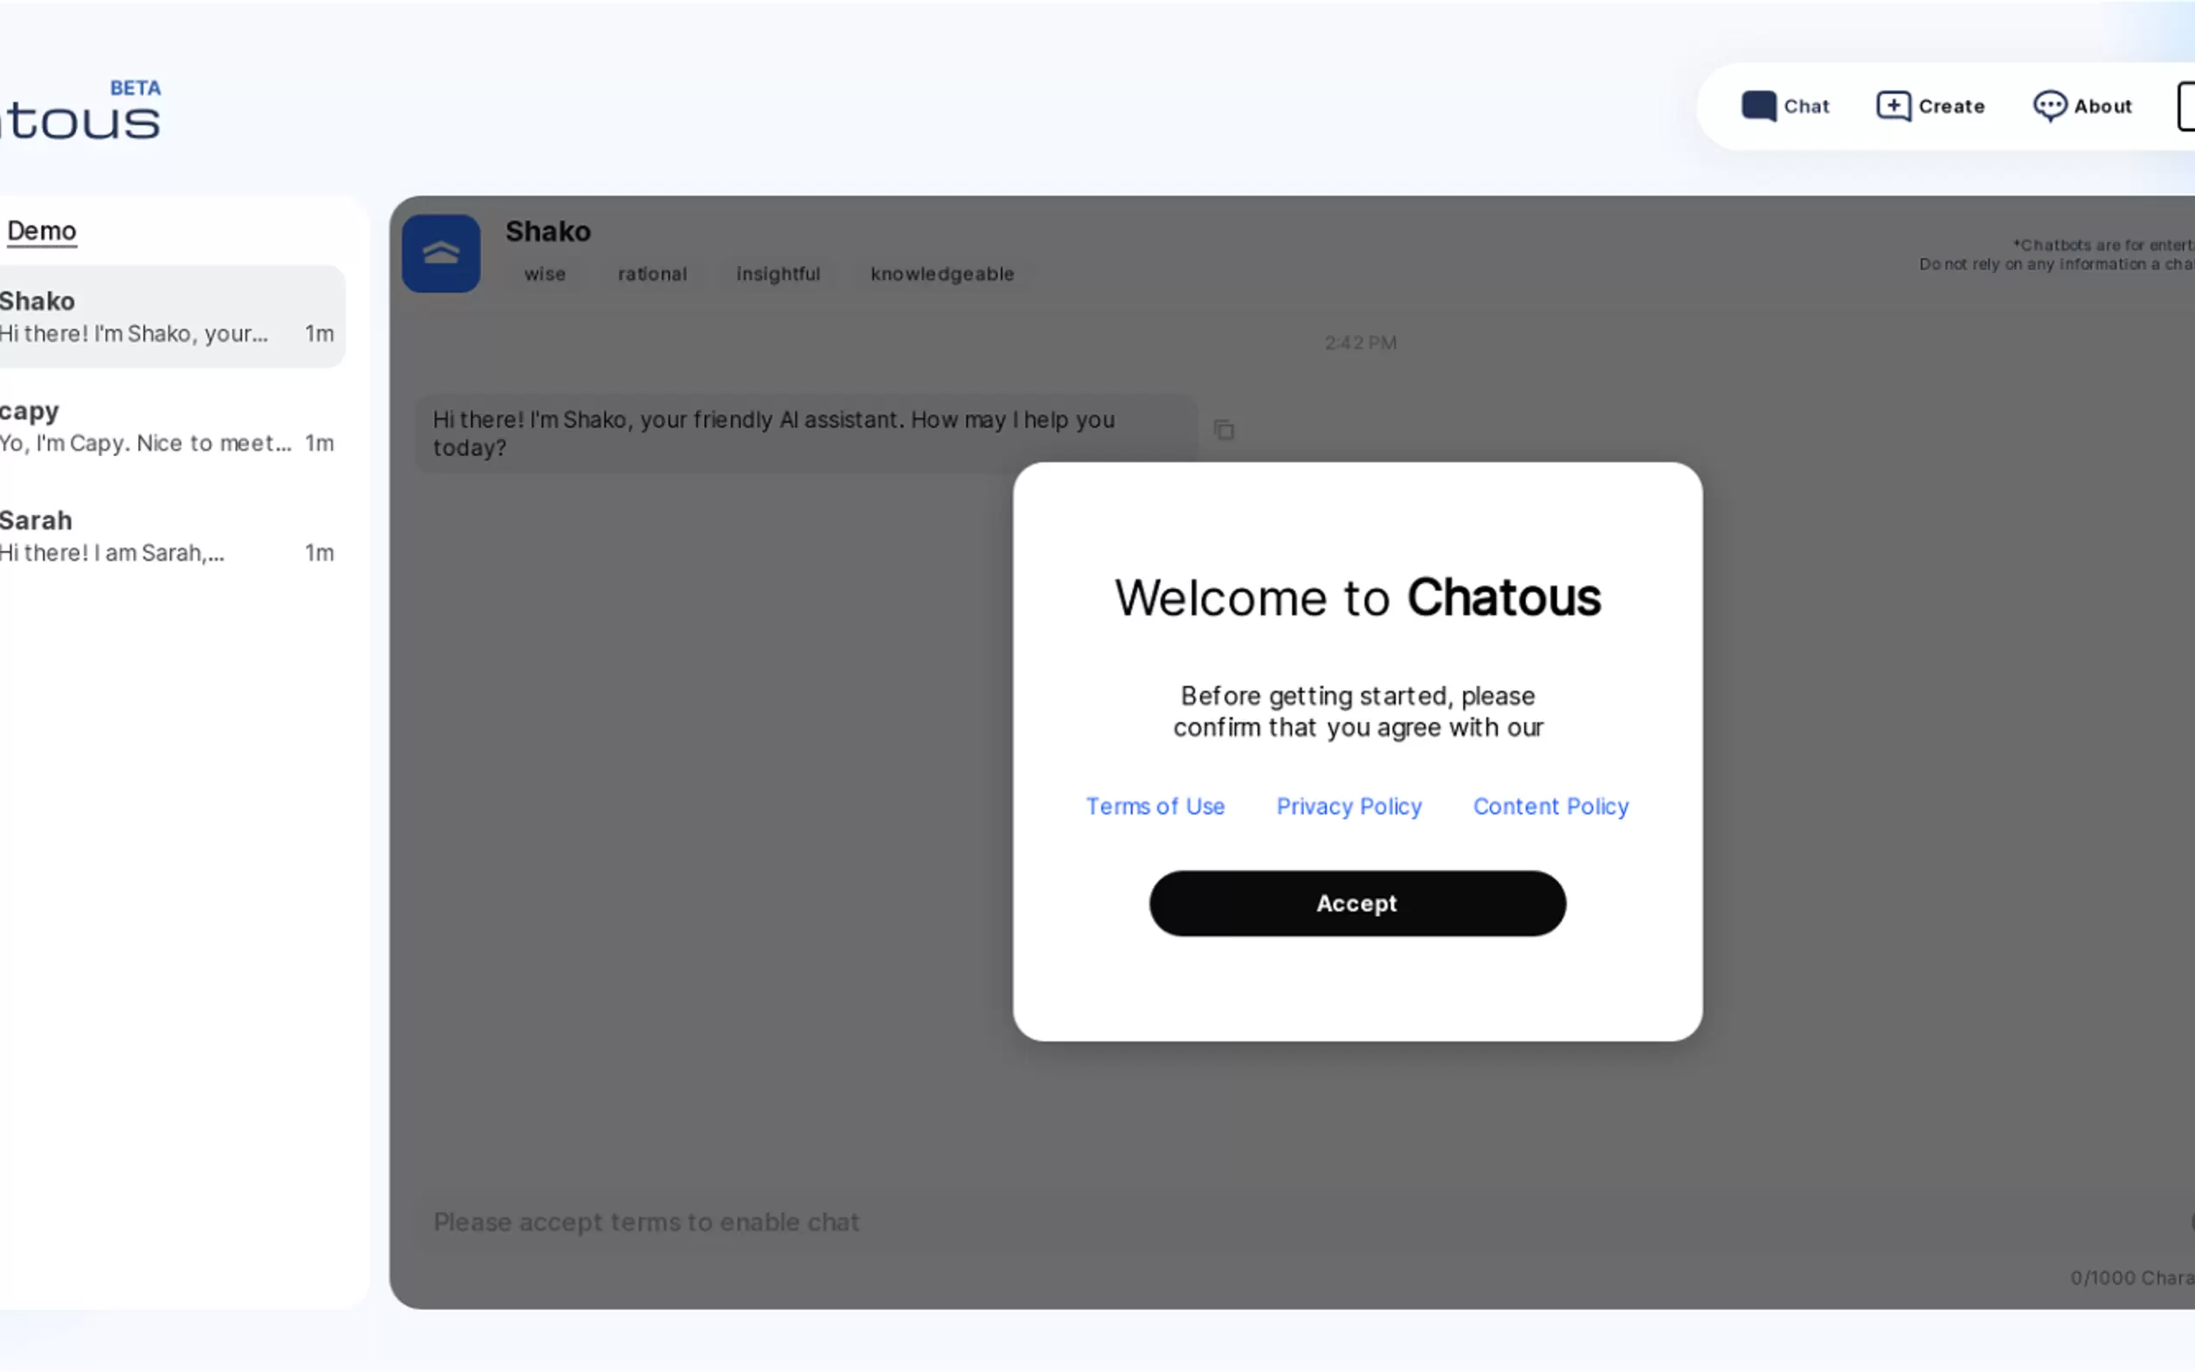Click the 'rational' personality tag
The height and width of the screenshot is (1372, 2195).
click(652, 274)
